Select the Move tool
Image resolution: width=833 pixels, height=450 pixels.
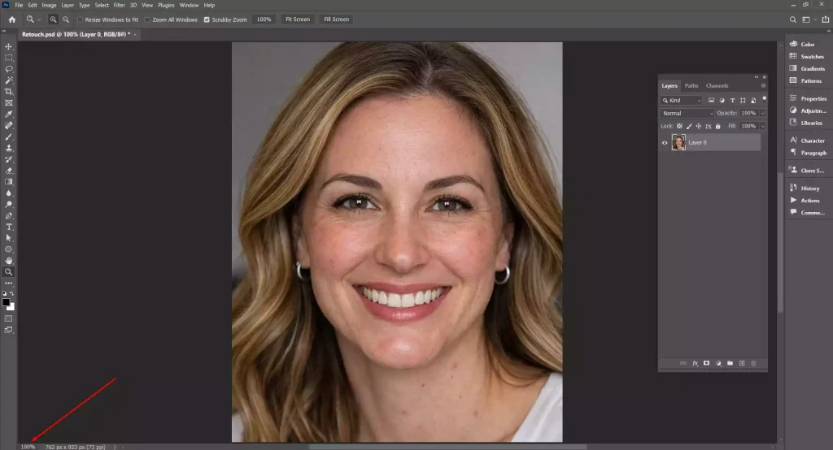tap(9, 46)
